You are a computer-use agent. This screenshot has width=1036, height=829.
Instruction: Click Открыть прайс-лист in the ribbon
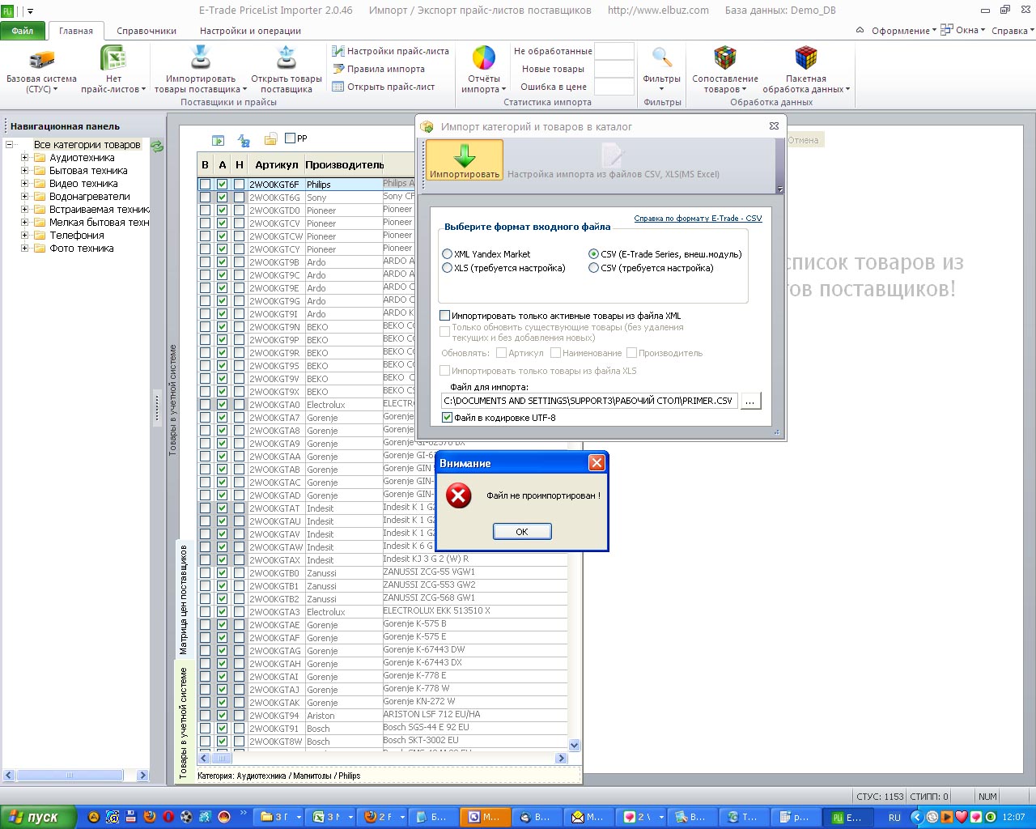[383, 87]
